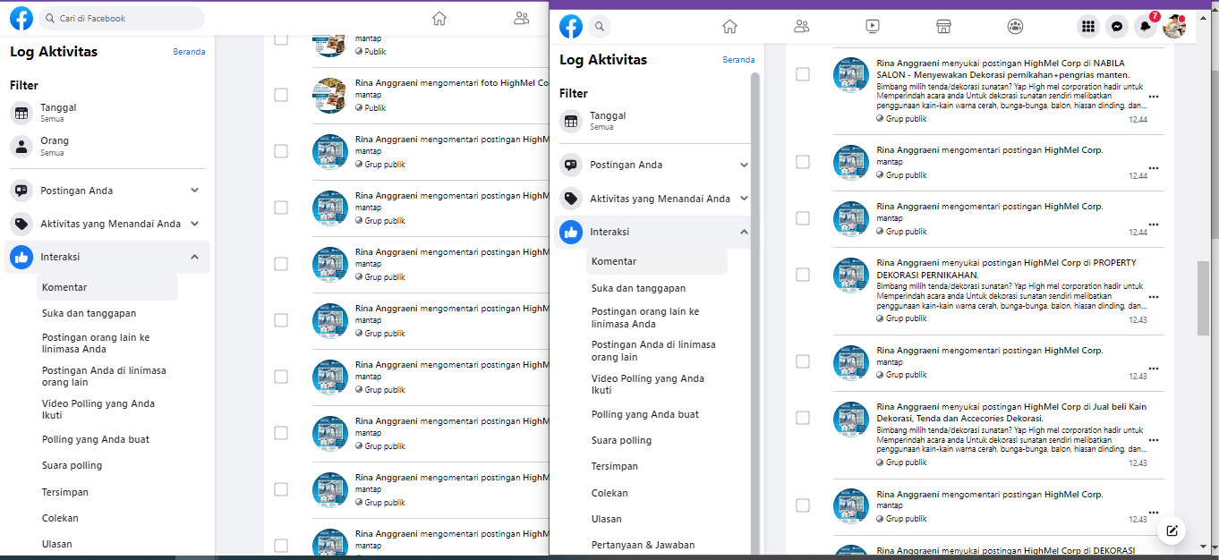Open Orang filter in back window
Image resolution: width=1219 pixels, height=560 pixels.
(x=107, y=146)
